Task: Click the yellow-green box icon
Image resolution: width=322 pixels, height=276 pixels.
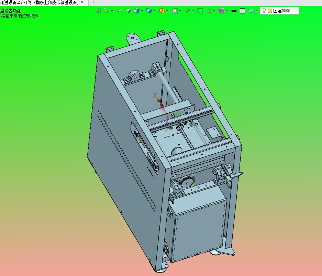Action: [x=128, y=11]
